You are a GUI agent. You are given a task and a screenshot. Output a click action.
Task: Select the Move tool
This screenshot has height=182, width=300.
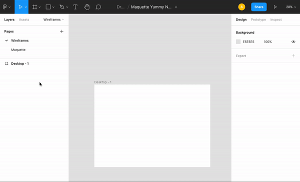pos(20,7)
